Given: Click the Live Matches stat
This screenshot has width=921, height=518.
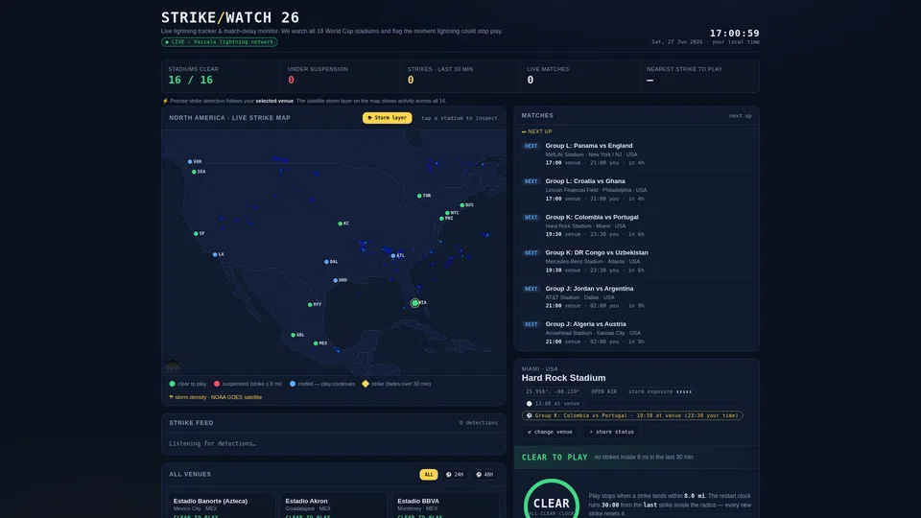Looking at the screenshot, I should [579, 76].
